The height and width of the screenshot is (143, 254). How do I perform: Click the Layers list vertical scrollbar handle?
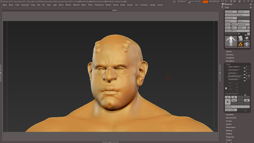tap(226, 88)
